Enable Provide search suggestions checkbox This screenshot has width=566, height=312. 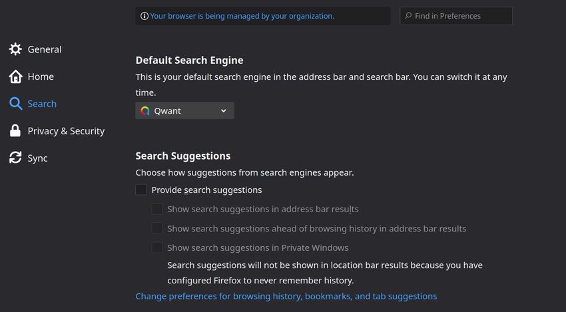tap(141, 190)
